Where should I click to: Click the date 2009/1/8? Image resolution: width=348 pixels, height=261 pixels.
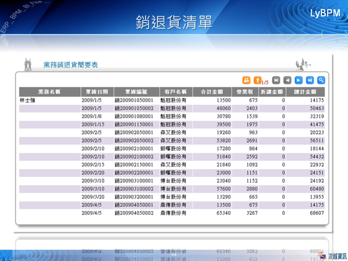click(91, 116)
